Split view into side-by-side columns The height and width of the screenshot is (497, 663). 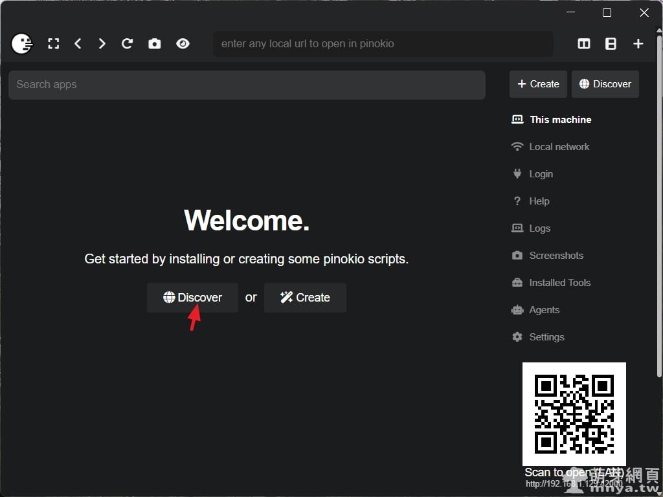(584, 44)
